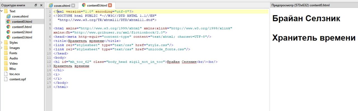This screenshot has width=358, height=111.
Task: Select the Audio folder icon
Action: point(6,58)
